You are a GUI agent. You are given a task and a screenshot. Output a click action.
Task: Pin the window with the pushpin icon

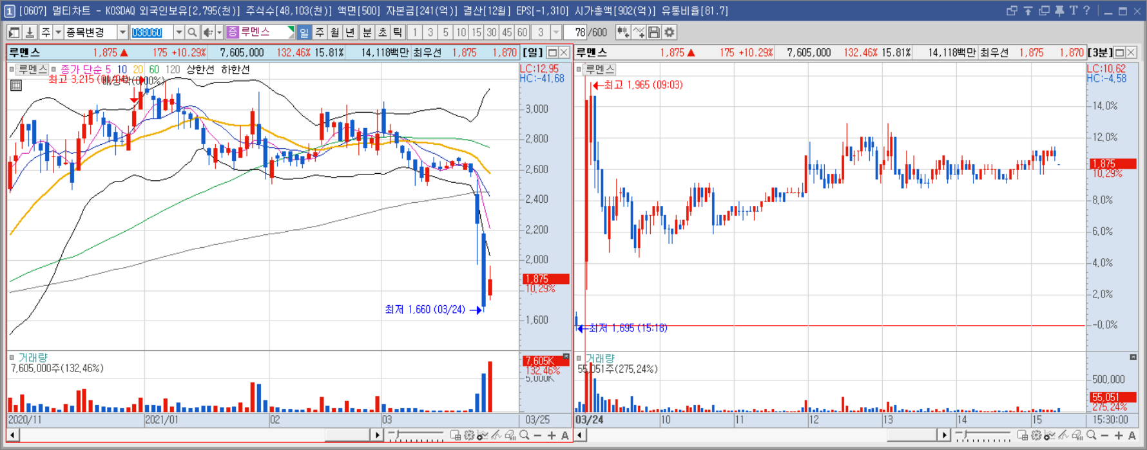click(x=1059, y=11)
